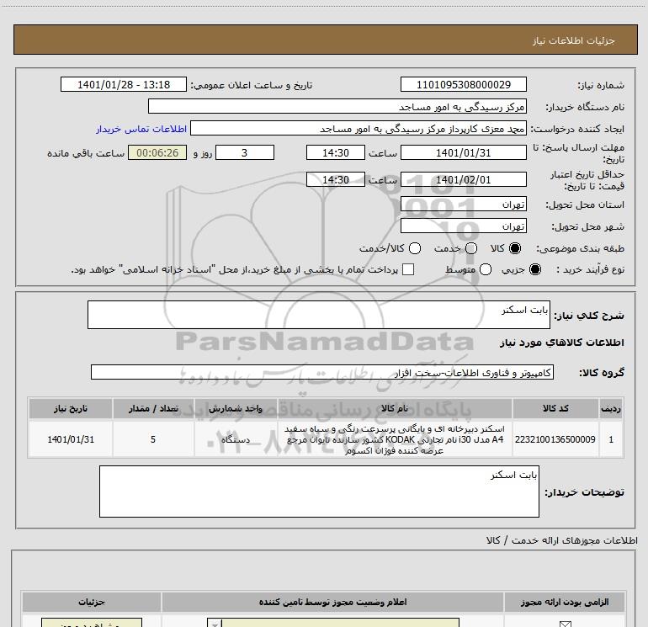Click the price validity time 14:30 field
The image size is (648, 627).
coord(336,180)
